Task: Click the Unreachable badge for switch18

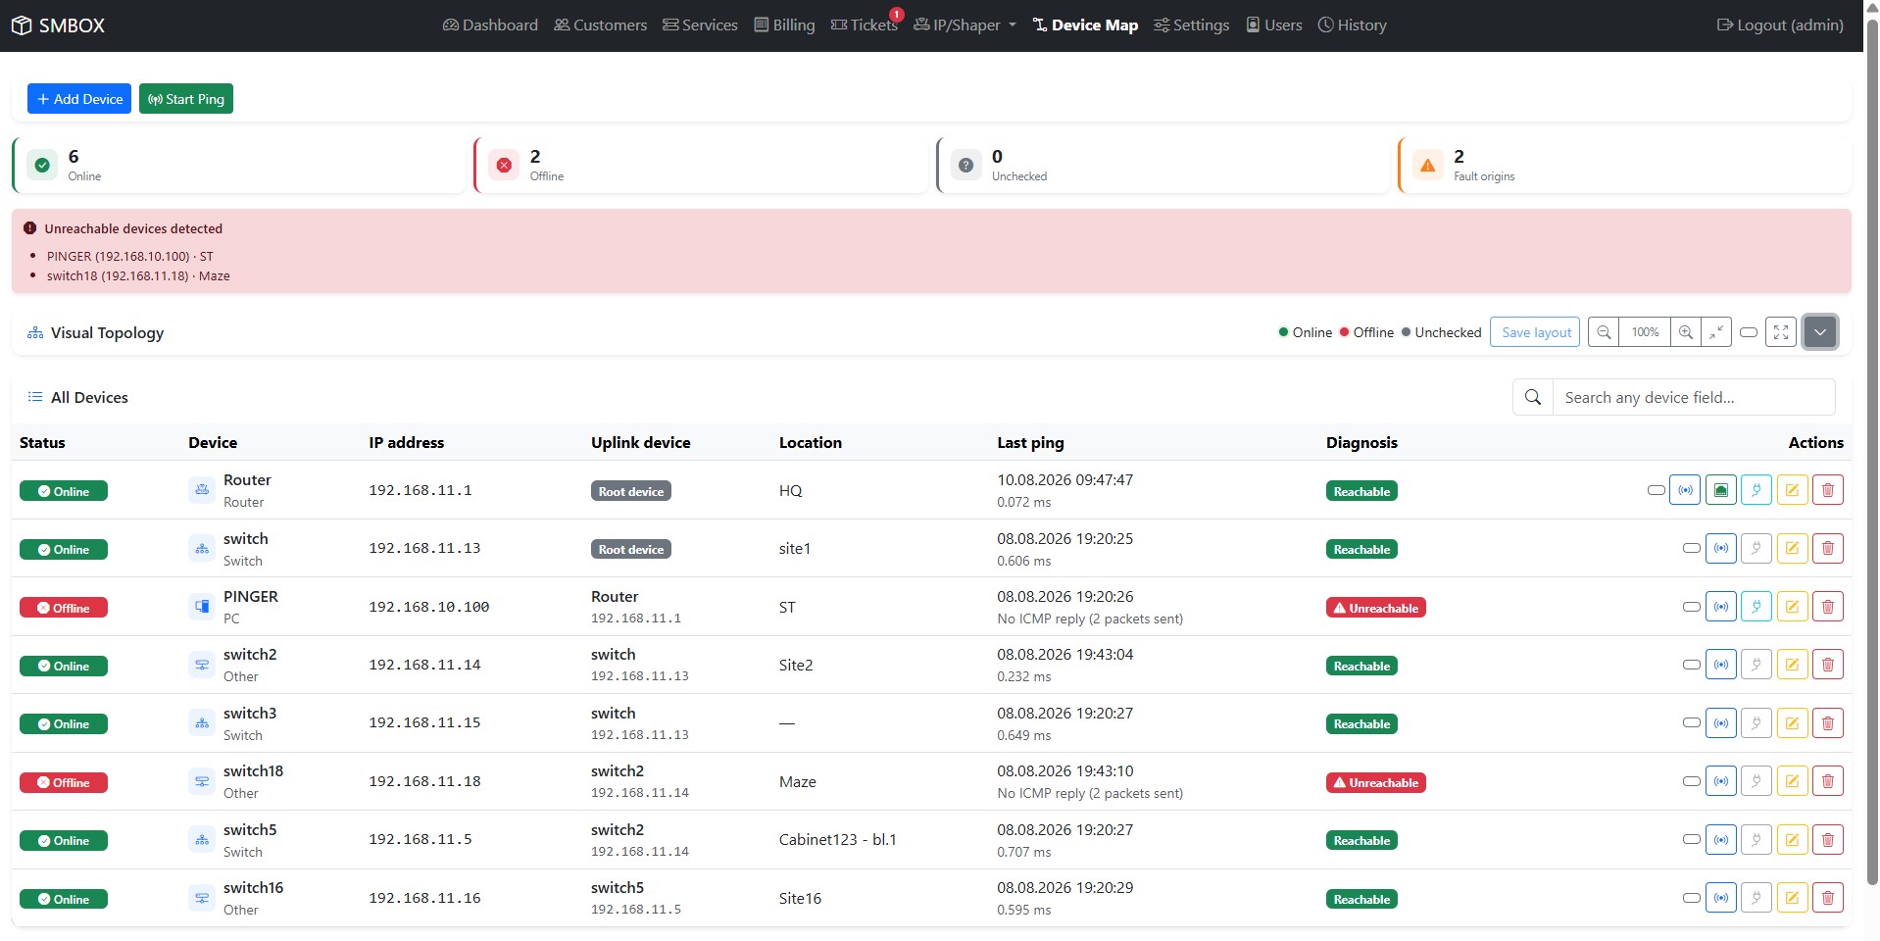Action: (1376, 782)
